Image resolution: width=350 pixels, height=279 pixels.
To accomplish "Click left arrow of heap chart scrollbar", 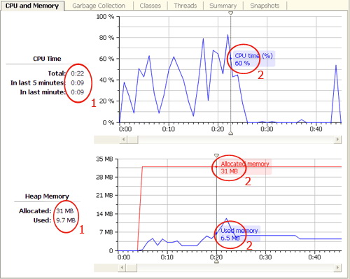I will coord(122,267).
